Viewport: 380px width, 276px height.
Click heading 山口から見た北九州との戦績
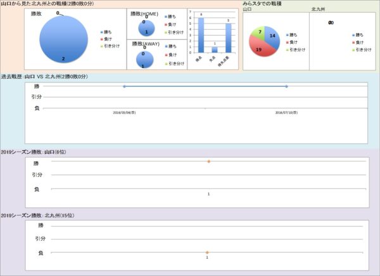[x=47, y=4]
